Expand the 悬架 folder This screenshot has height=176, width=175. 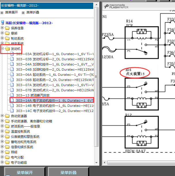2,33
